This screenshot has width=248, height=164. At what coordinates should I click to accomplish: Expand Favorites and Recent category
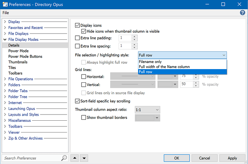(5, 28)
